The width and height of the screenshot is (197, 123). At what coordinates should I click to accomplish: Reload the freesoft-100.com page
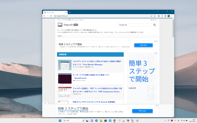click(51, 16)
